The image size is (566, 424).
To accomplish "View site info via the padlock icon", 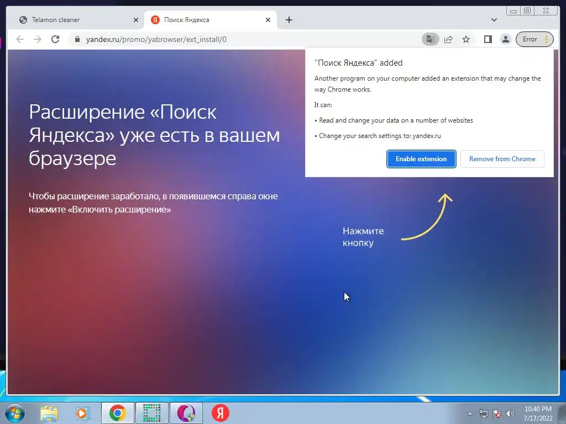I will 77,39.
